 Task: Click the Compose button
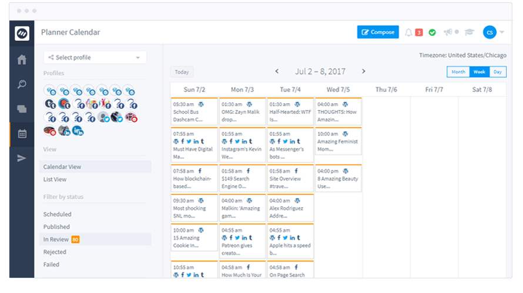coord(378,32)
